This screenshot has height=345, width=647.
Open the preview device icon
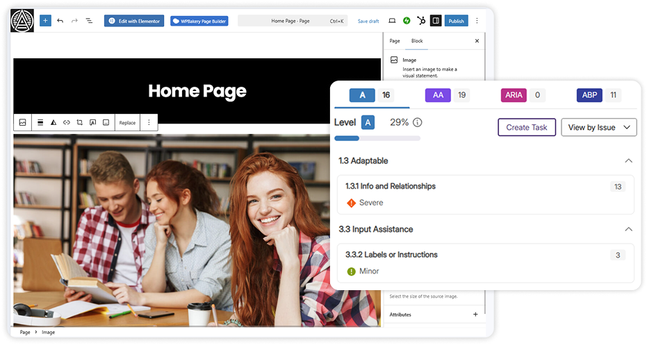[x=392, y=21]
